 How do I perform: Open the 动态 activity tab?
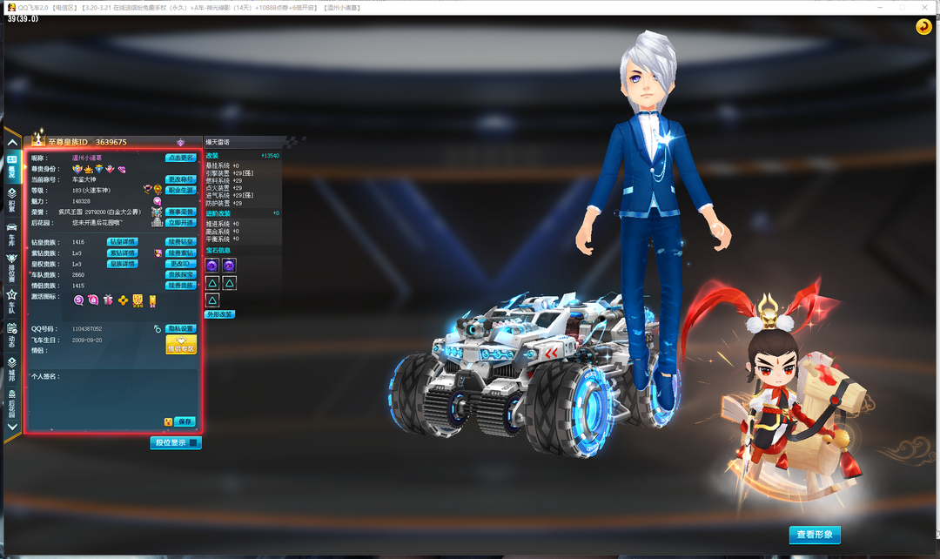tap(12, 336)
